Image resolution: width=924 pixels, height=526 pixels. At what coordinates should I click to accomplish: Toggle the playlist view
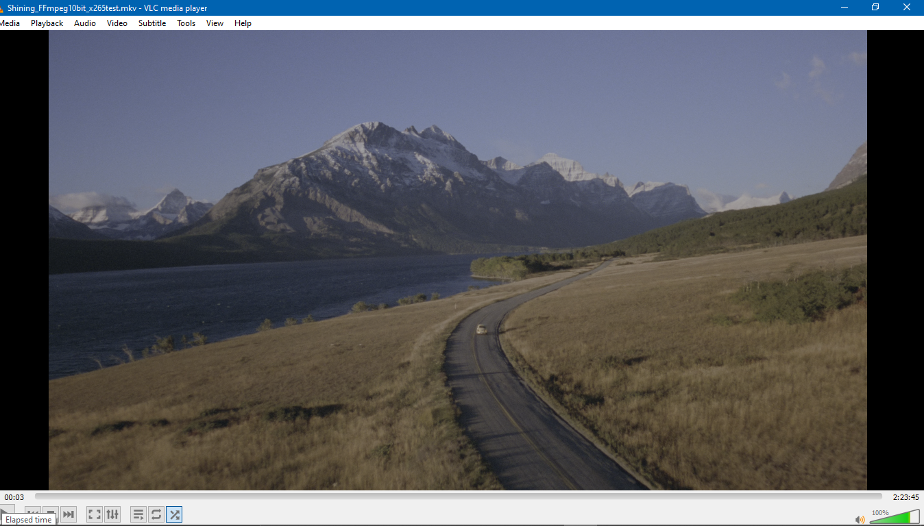point(138,514)
